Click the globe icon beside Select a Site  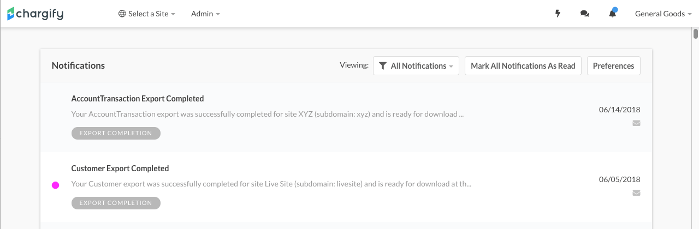pos(122,14)
